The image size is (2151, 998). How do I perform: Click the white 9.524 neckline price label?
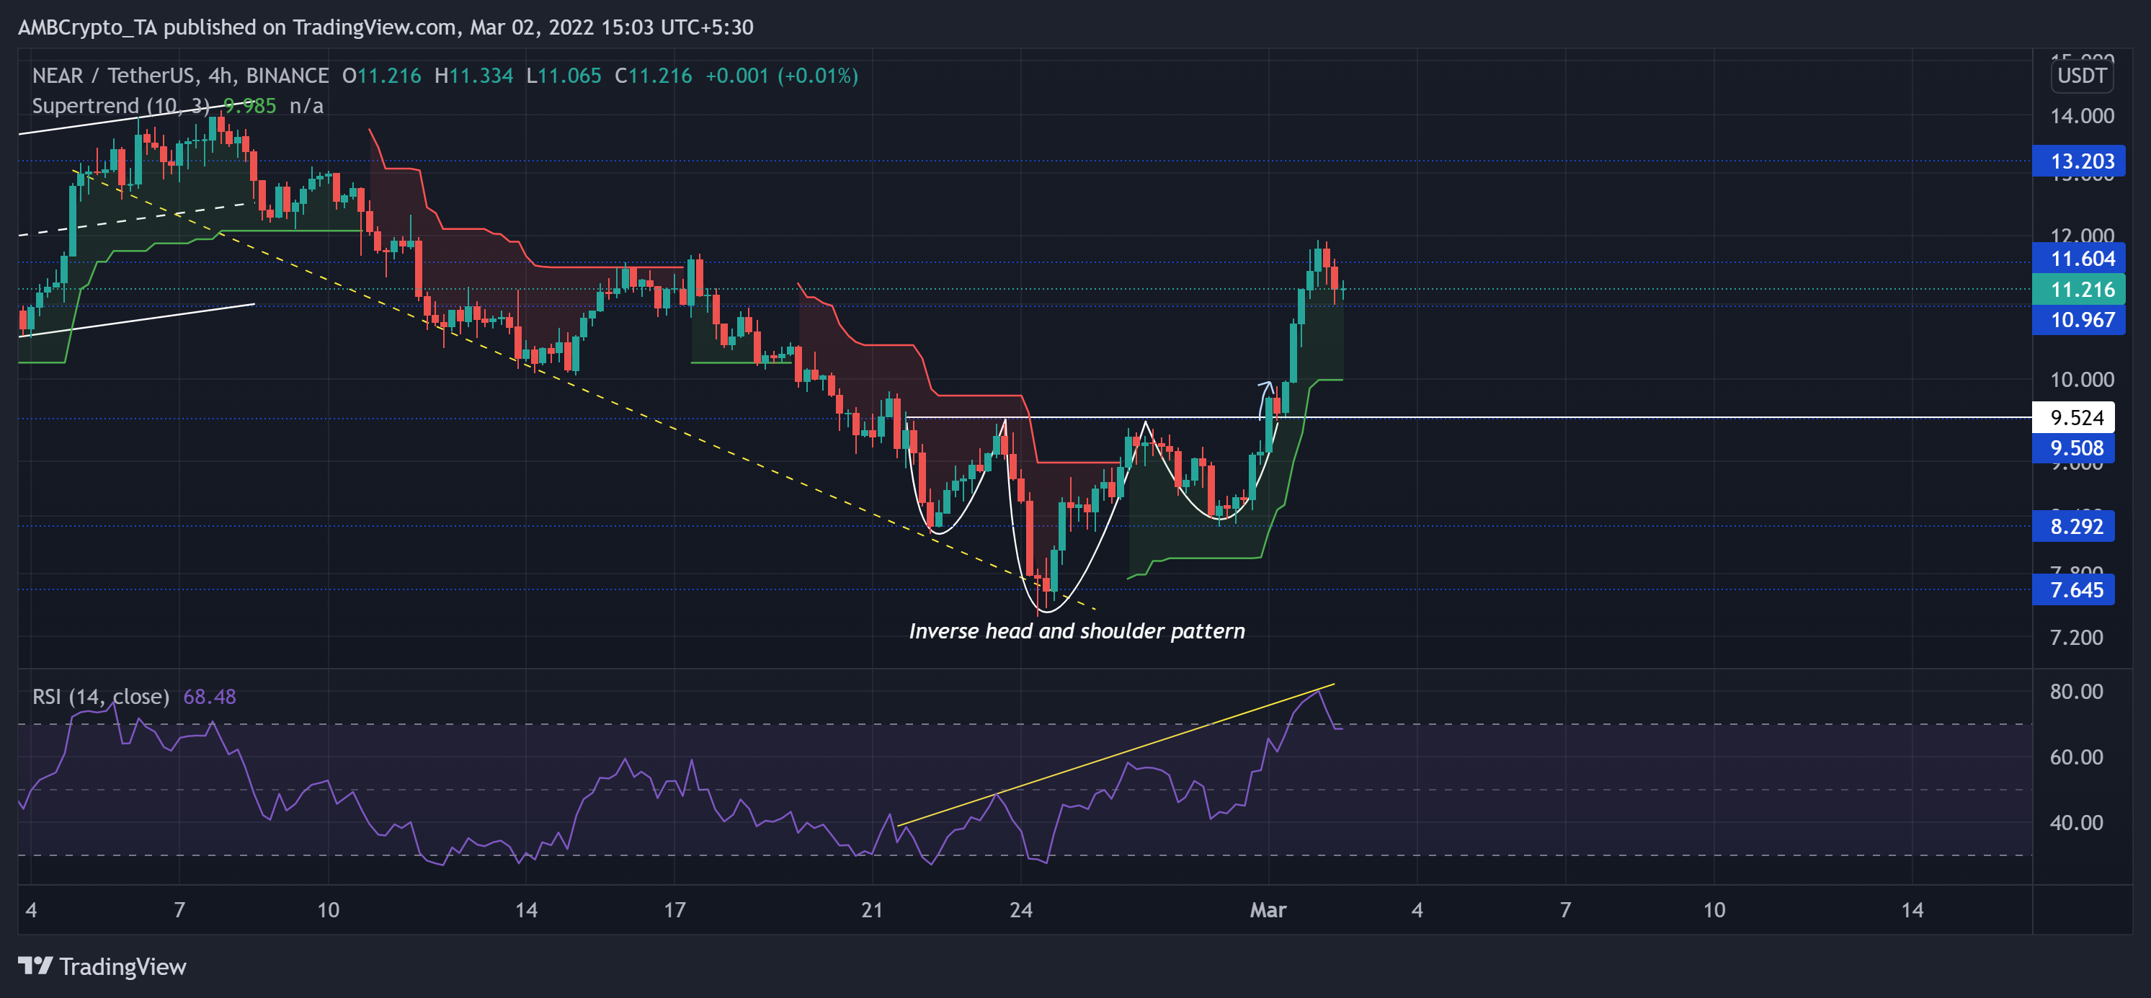point(2072,417)
